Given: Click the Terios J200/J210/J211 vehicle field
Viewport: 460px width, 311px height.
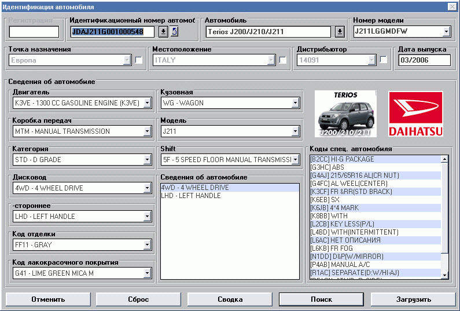Looking at the screenshot, I should click(x=268, y=32).
